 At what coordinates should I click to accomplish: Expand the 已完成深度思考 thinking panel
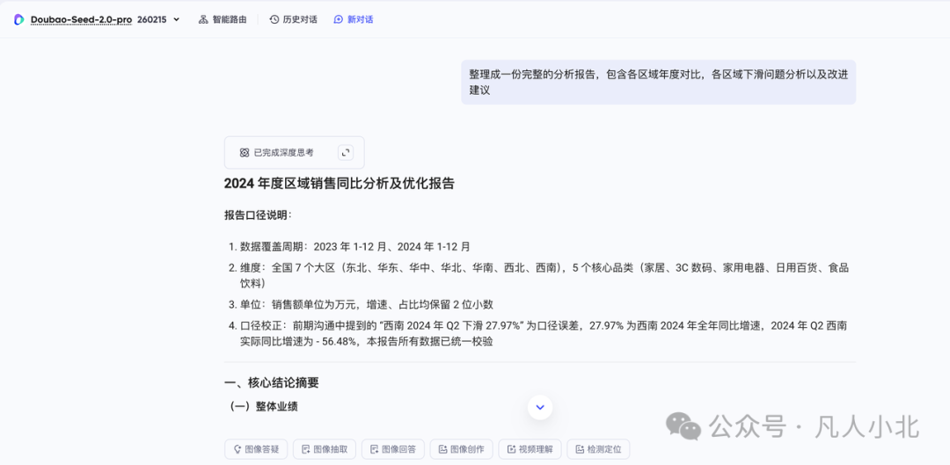point(346,153)
